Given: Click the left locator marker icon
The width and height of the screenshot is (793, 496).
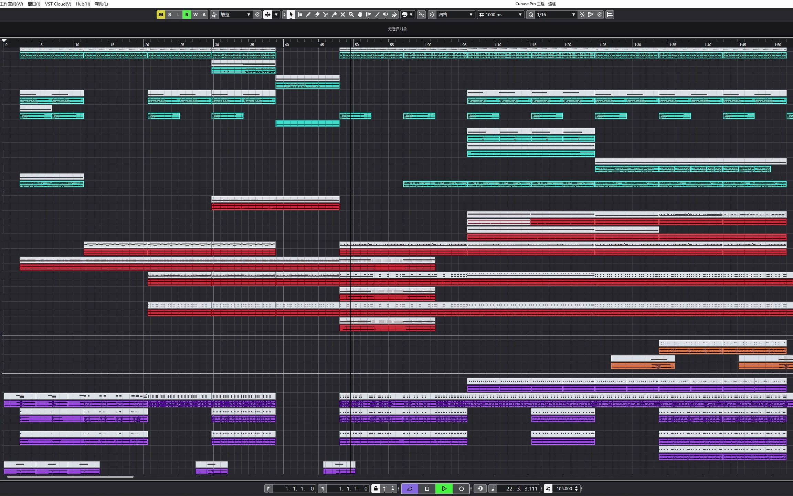Looking at the screenshot, I should click(x=268, y=488).
